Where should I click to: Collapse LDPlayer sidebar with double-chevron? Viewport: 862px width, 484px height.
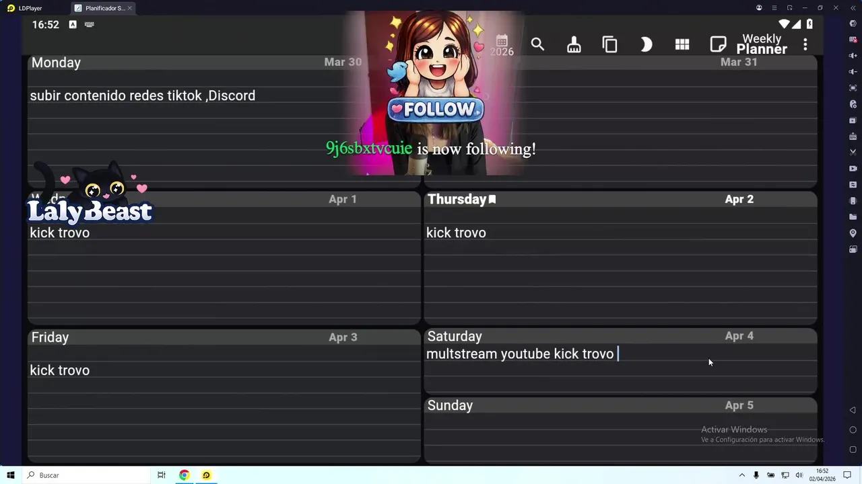853,8
